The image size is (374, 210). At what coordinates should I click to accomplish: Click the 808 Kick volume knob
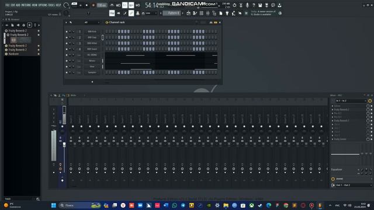73,32
